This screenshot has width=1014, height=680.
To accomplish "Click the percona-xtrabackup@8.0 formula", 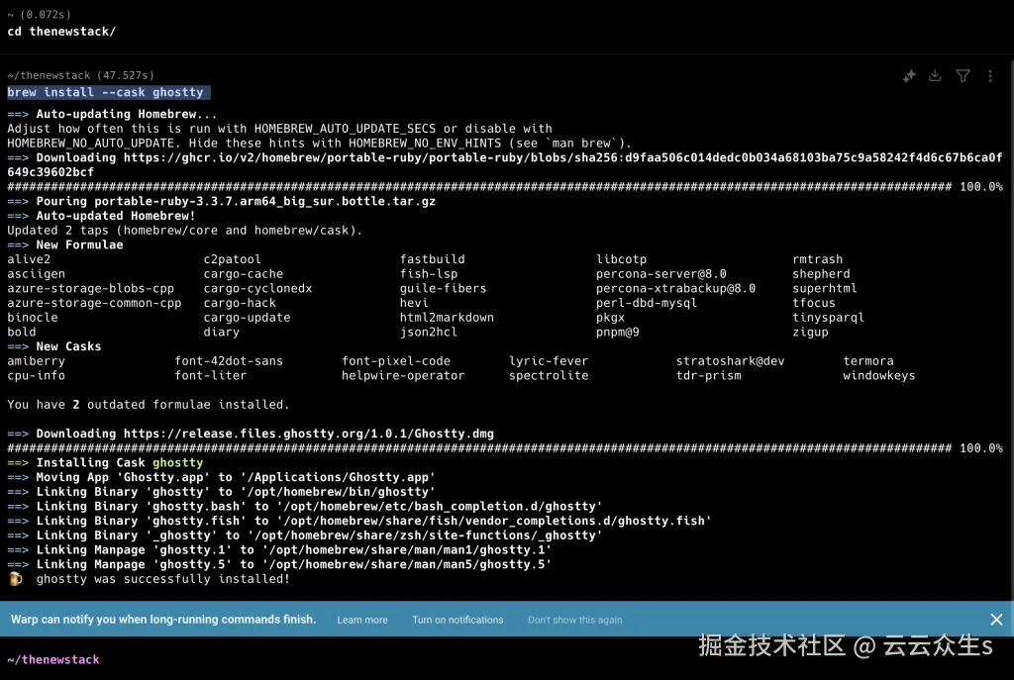I will coord(675,288).
